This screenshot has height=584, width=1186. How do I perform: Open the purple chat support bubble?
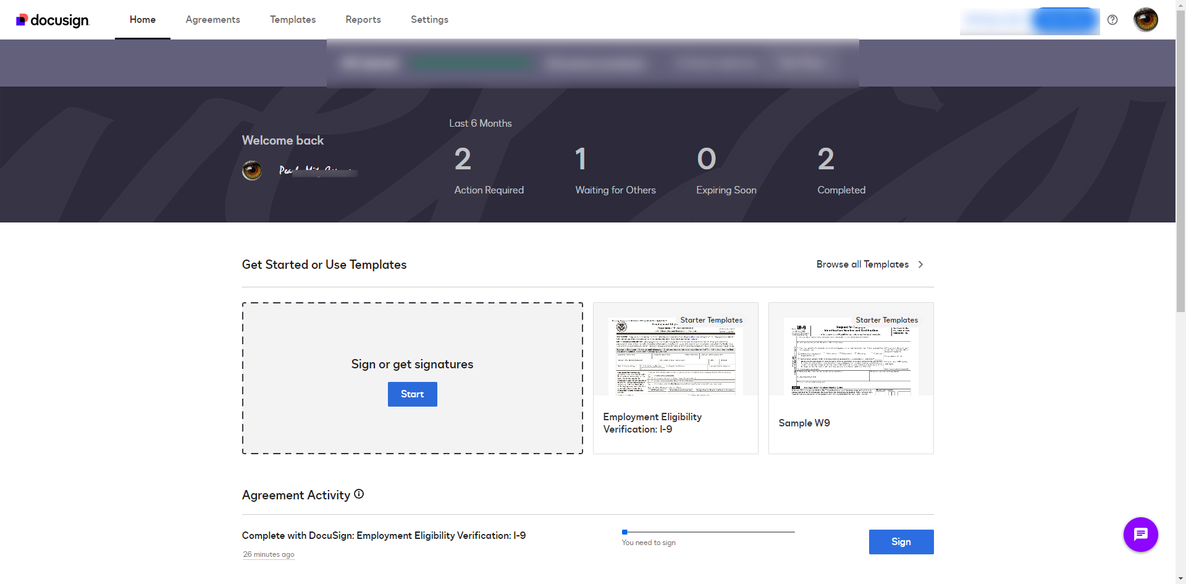coord(1140,535)
